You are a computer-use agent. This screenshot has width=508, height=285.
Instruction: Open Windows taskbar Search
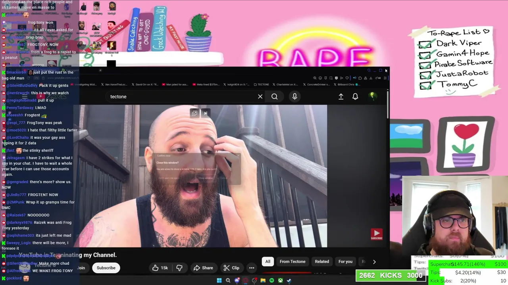(228, 281)
